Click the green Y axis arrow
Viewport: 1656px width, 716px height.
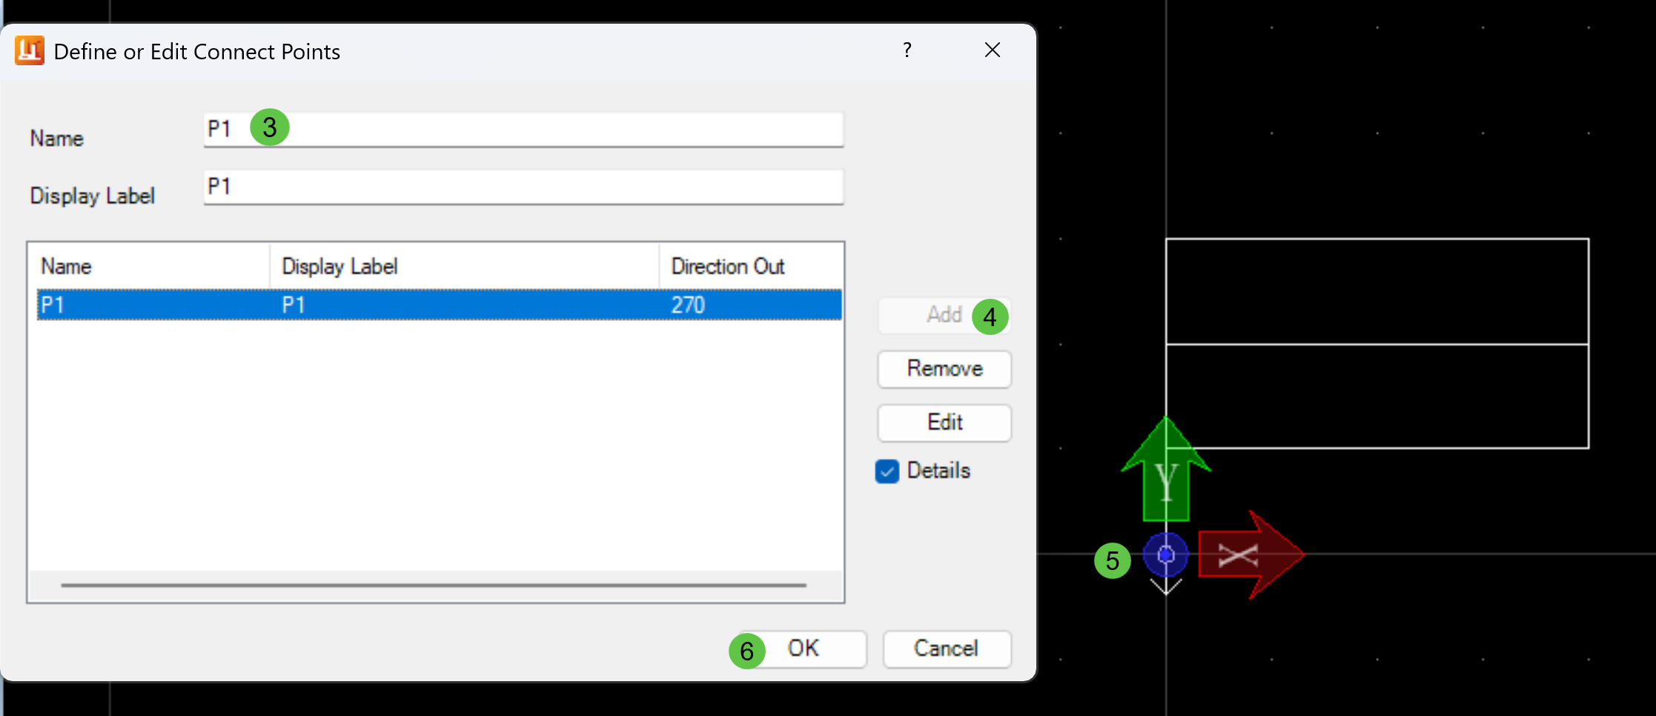[x=1166, y=468]
